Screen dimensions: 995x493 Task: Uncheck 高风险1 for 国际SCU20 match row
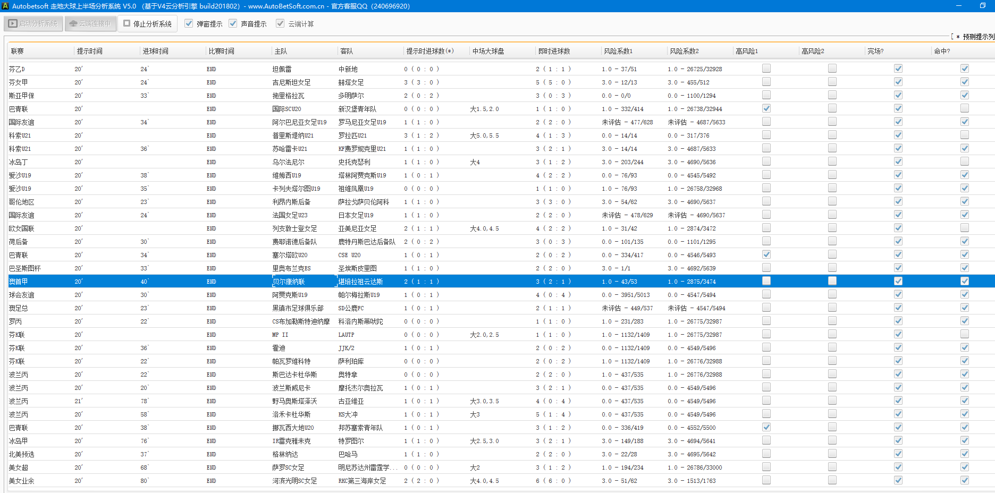pyautogui.click(x=766, y=108)
